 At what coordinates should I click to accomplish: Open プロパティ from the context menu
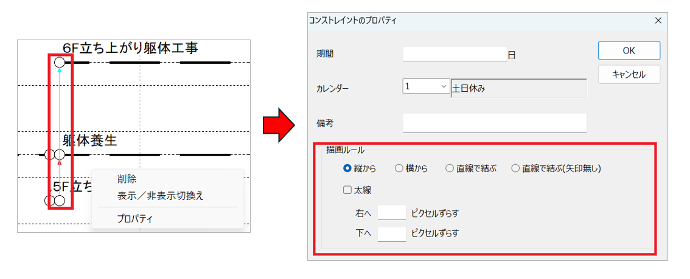135,219
